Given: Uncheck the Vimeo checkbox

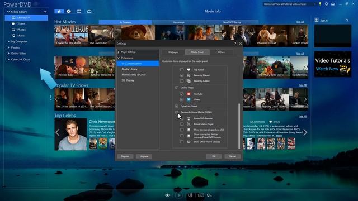Looking at the screenshot, I should (x=182, y=99).
